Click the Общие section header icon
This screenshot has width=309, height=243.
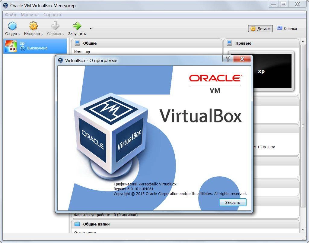click(x=77, y=43)
